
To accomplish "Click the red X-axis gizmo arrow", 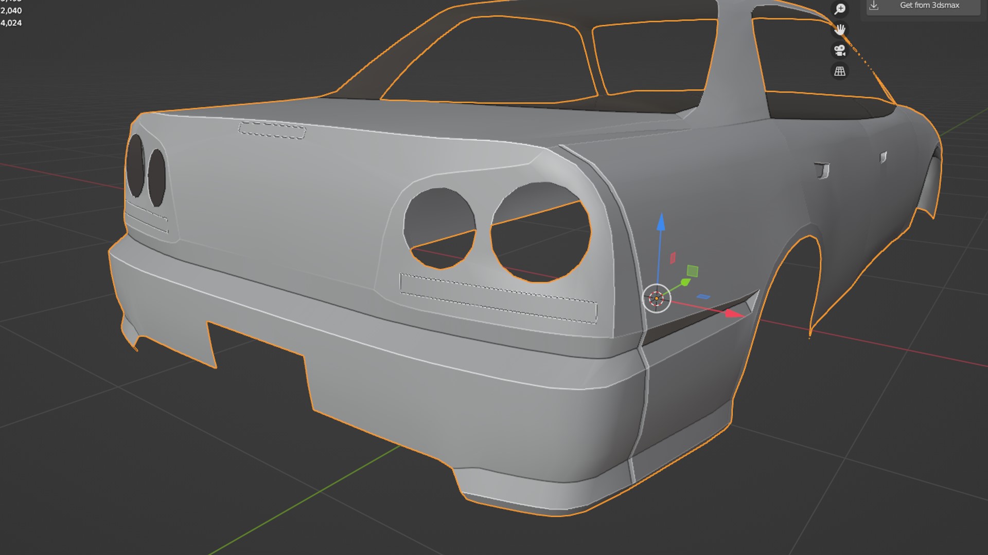I will pyautogui.click(x=733, y=313).
